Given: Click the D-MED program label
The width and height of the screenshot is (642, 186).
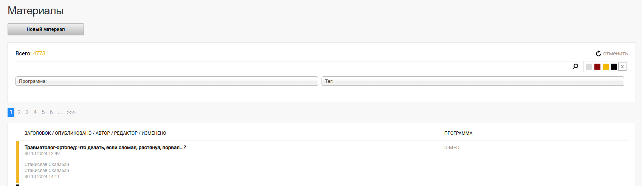Looking at the screenshot, I should pos(452,148).
